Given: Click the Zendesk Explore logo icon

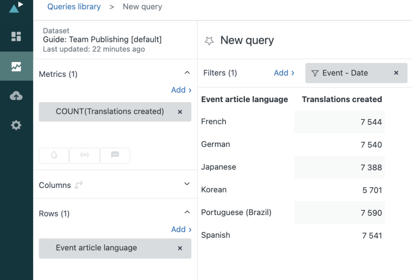Looking at the screenshot, I should coord(16,7).
